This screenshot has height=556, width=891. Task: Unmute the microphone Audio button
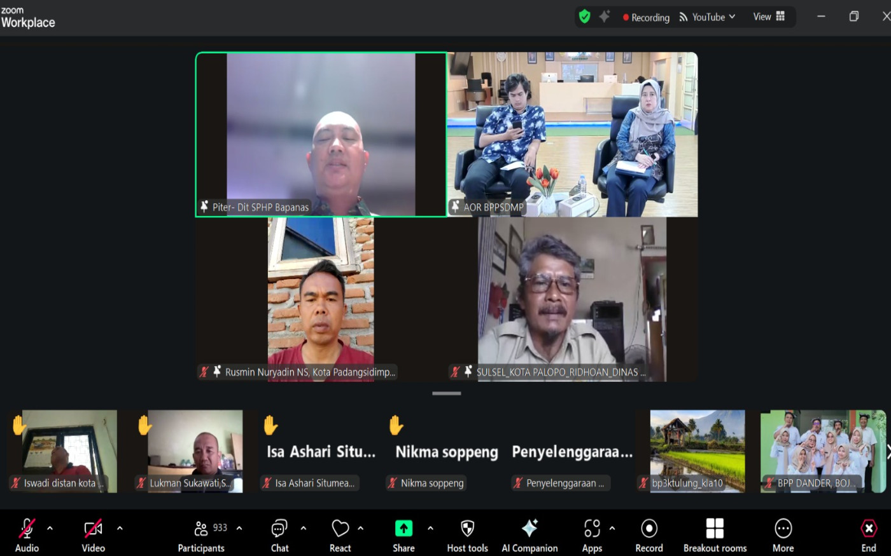(x=27, y=536)
